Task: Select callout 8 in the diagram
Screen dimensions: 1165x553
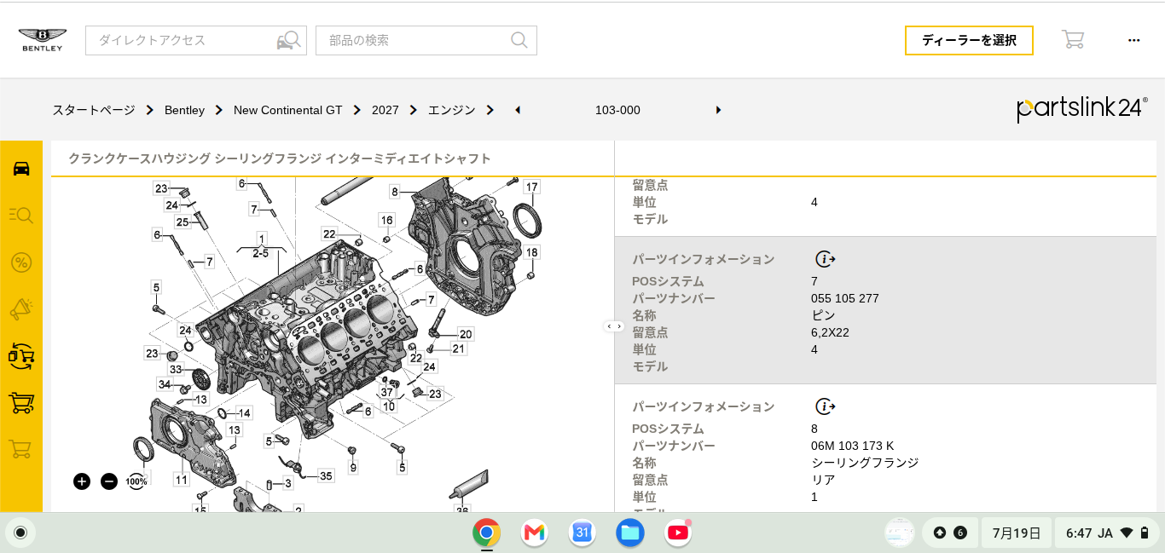Action: tap(394, 192)
